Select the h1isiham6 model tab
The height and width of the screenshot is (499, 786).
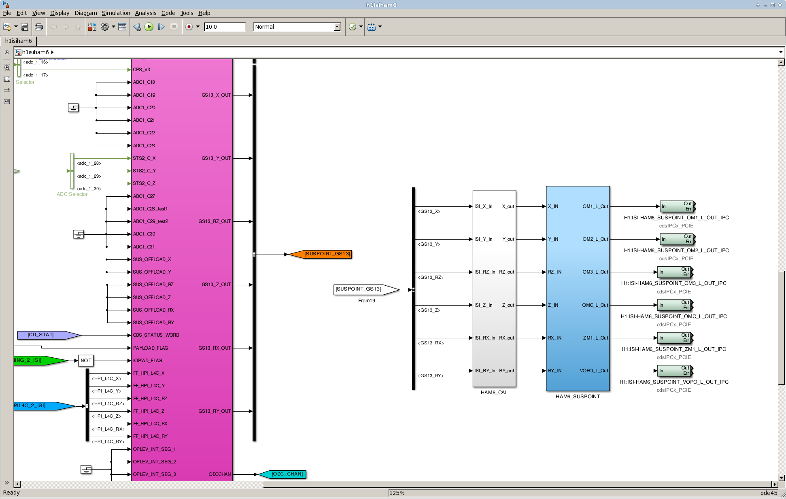click(19, 41)
